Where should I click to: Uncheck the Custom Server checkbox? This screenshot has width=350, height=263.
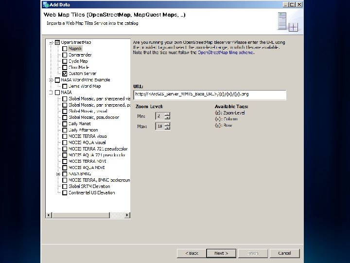[65, 74]
